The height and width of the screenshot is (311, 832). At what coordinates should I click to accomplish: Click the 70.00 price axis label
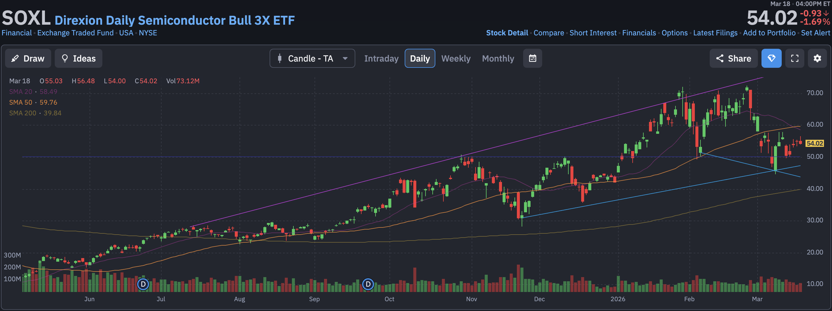click(x=814, y=93)
